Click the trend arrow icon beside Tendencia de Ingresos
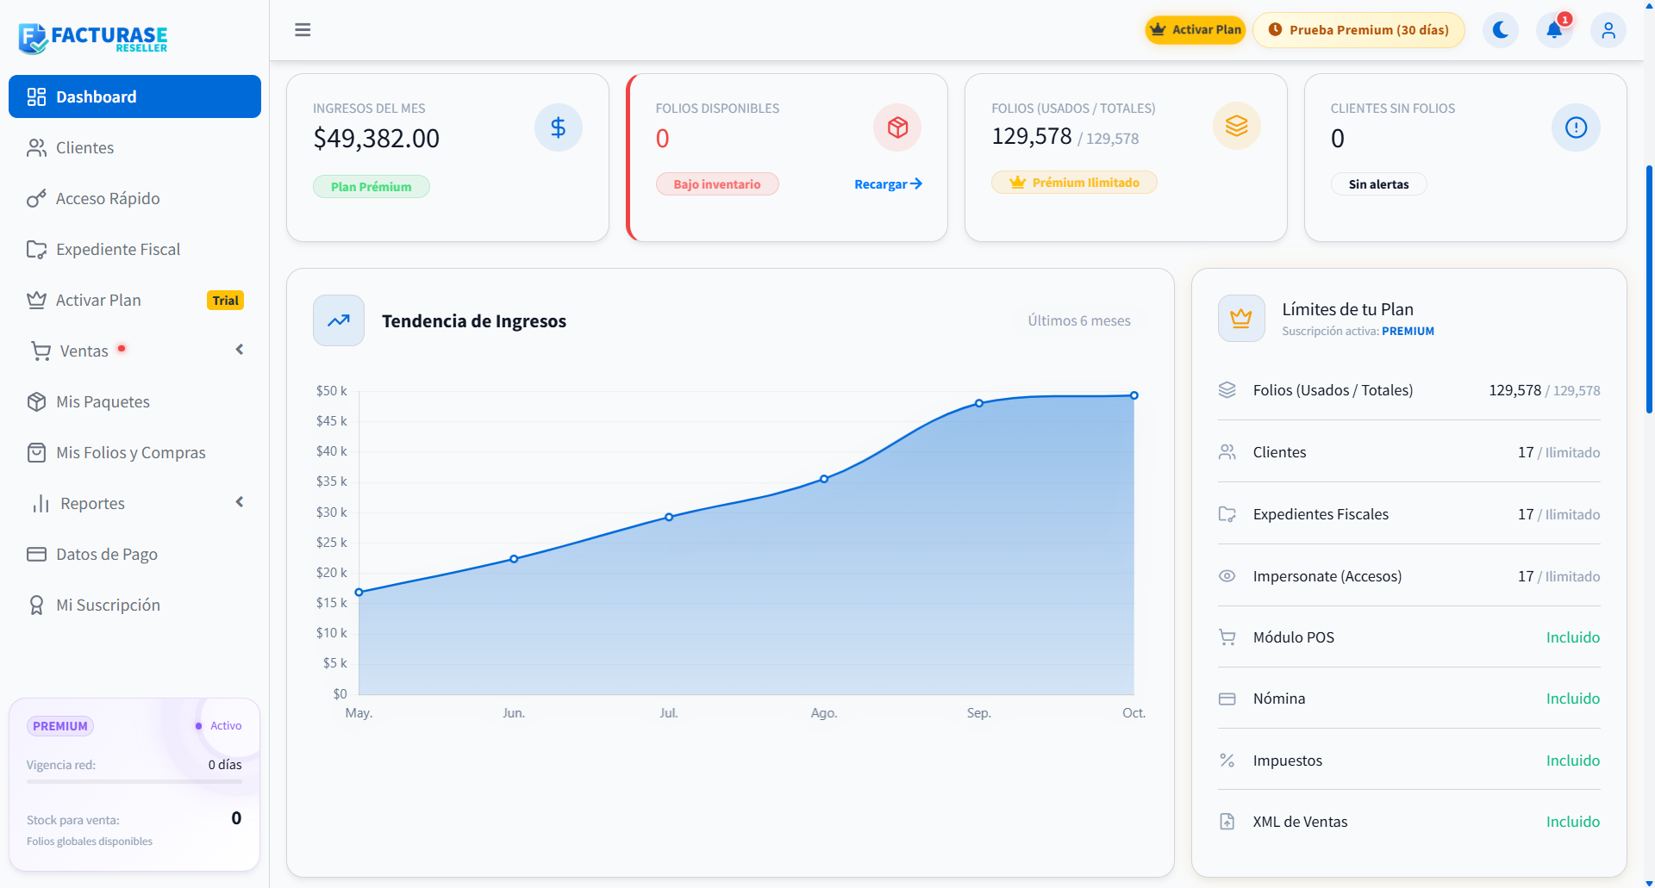The width and height of the screenshot is (1655, 888). 339,320
